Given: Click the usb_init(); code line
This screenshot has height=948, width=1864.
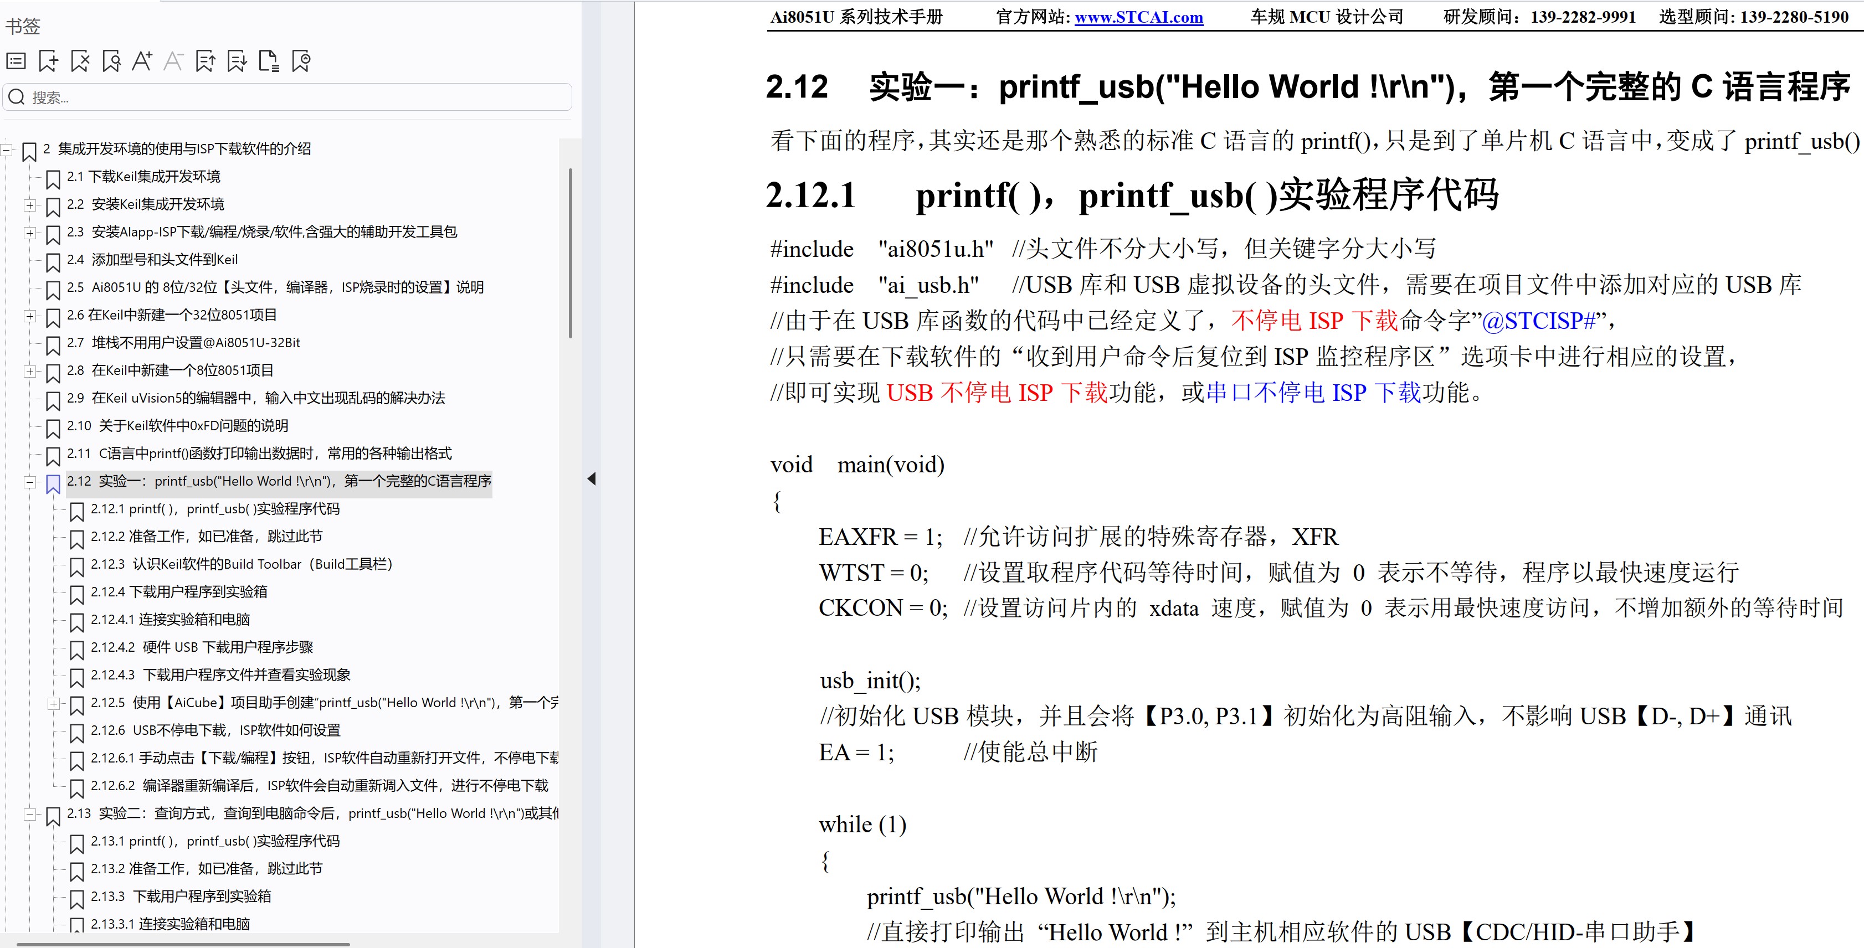Looking at the screenshot, I should click(870, 681).
